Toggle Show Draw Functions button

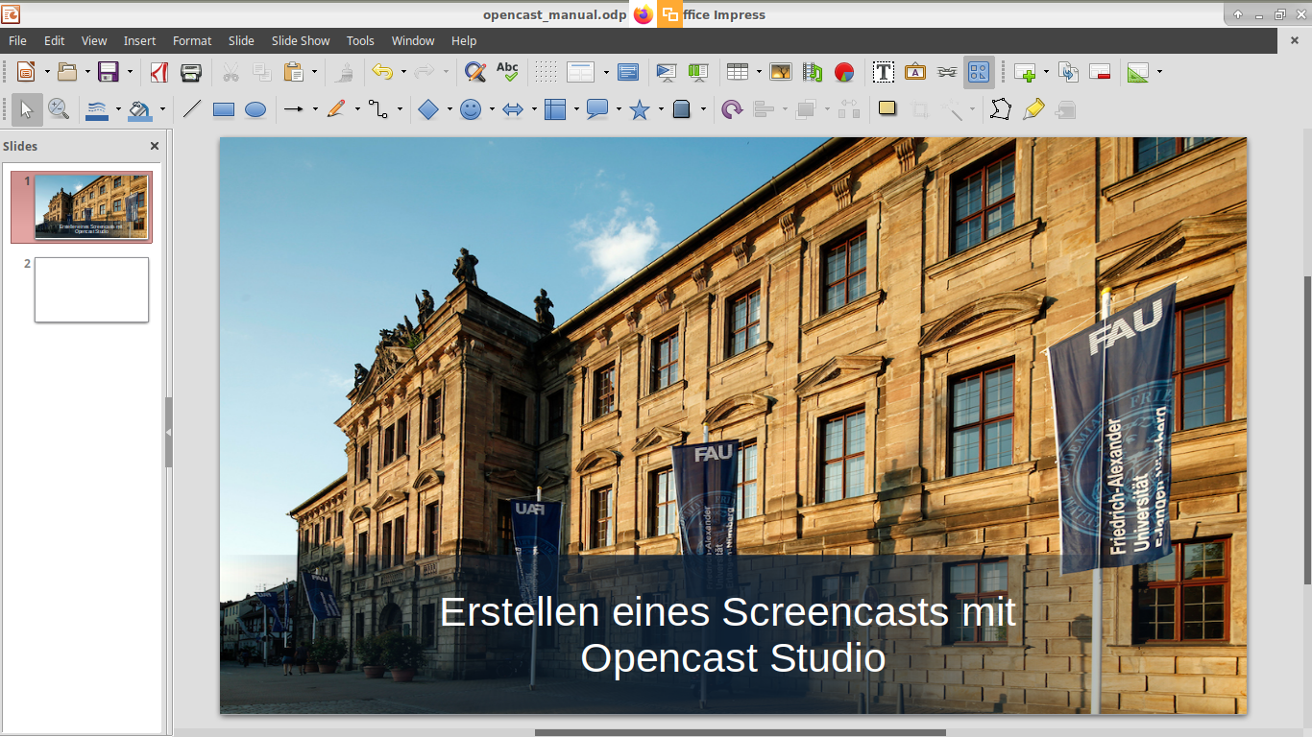click(x=979, y=72)
